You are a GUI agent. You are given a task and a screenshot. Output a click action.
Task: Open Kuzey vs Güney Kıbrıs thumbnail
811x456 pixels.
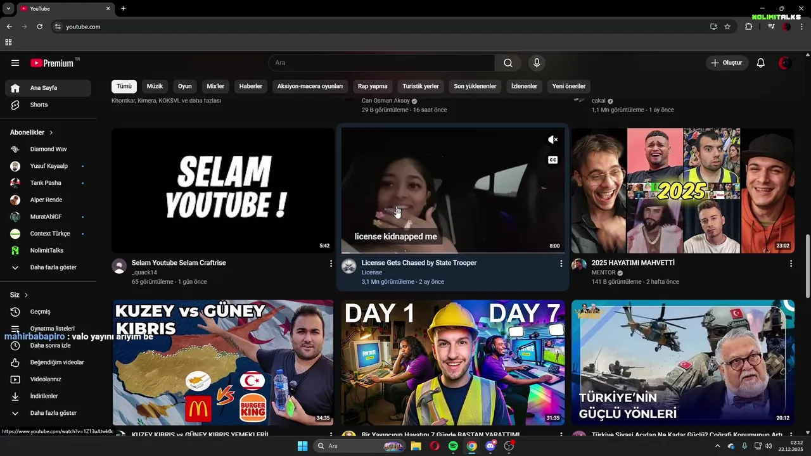click(x=223, y=362)
